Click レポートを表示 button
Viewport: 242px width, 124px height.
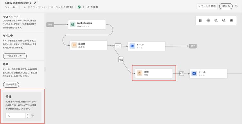click(207, 6)
